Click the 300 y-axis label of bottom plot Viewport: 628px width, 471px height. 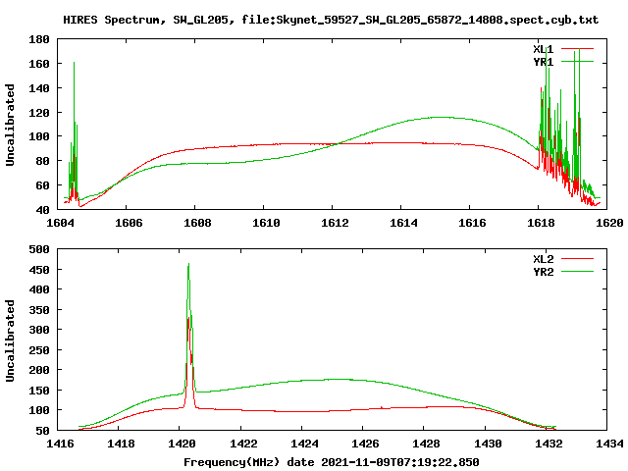click(39, 330)
